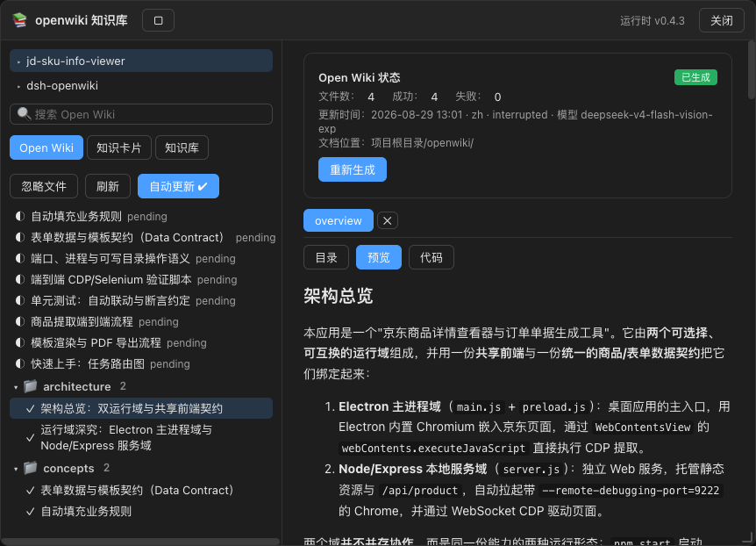
Task: Click the window resize grip corner
Action: click(x=747, y=537)
